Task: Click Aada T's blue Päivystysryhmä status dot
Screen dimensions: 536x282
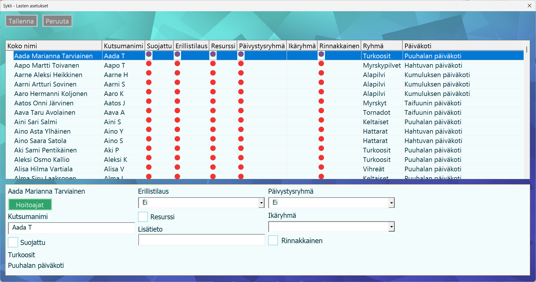Action: (x=241, y=54)
